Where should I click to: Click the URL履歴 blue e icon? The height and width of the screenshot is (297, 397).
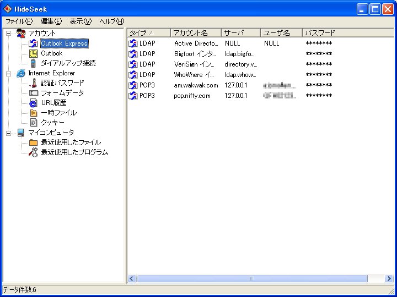(x=33, y=103)
